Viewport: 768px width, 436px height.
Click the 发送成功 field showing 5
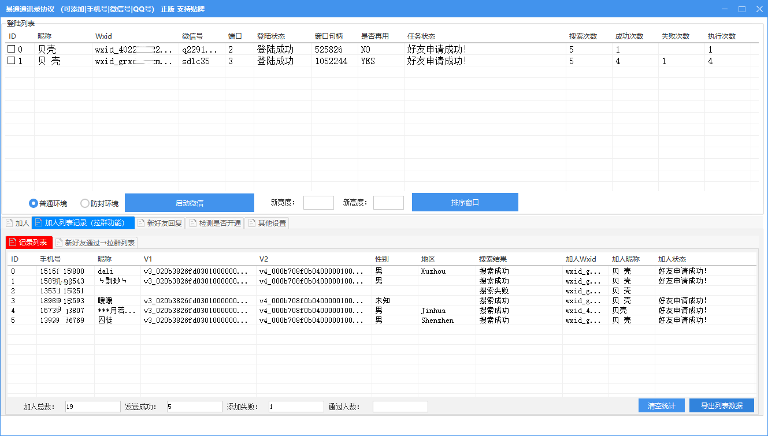tap(195, 407)
